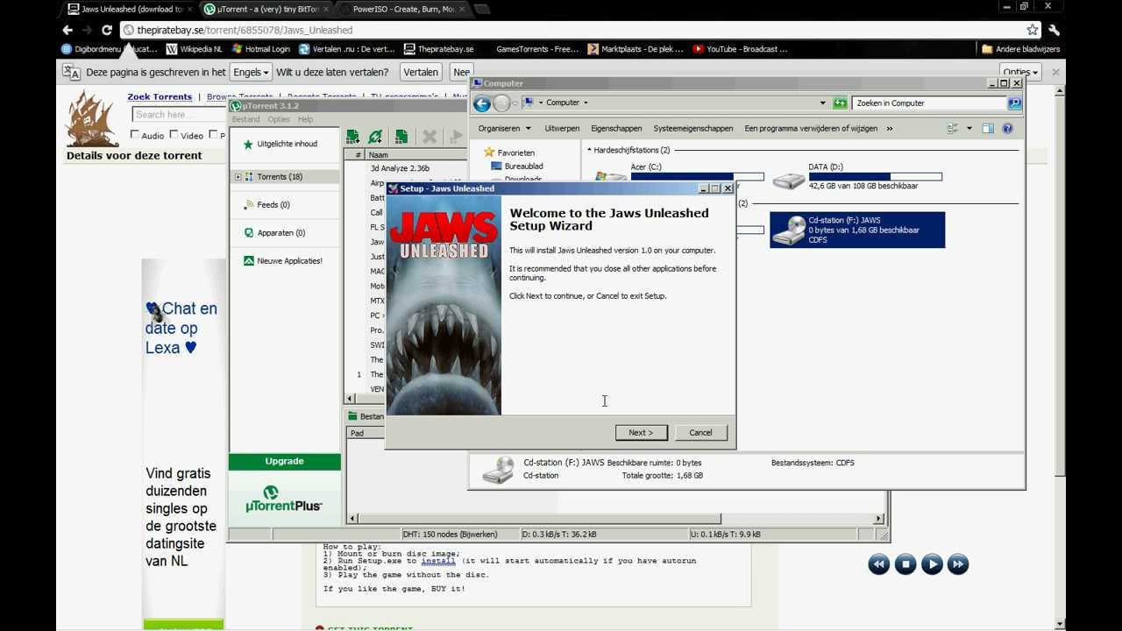
Task: Open the view options dropdown arrow
Action: pos(969,128)
